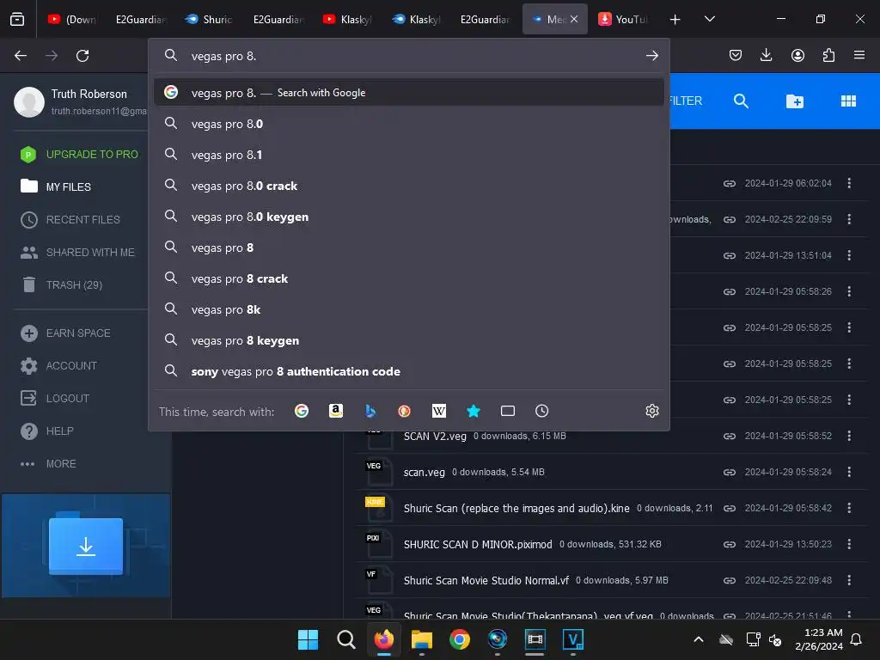Select suggestion vegas pro 8.0 crack
The width and height of the screenshot is (880, 660).
tap(408, 186)
